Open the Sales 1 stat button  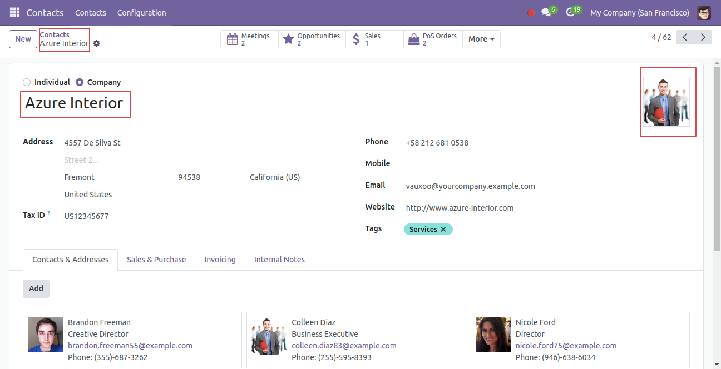[x=375, y=39]
